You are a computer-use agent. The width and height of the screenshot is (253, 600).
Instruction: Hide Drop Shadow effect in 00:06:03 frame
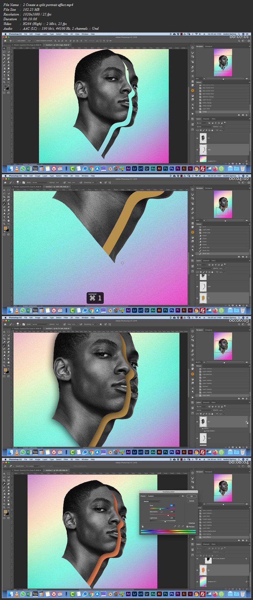205,431
